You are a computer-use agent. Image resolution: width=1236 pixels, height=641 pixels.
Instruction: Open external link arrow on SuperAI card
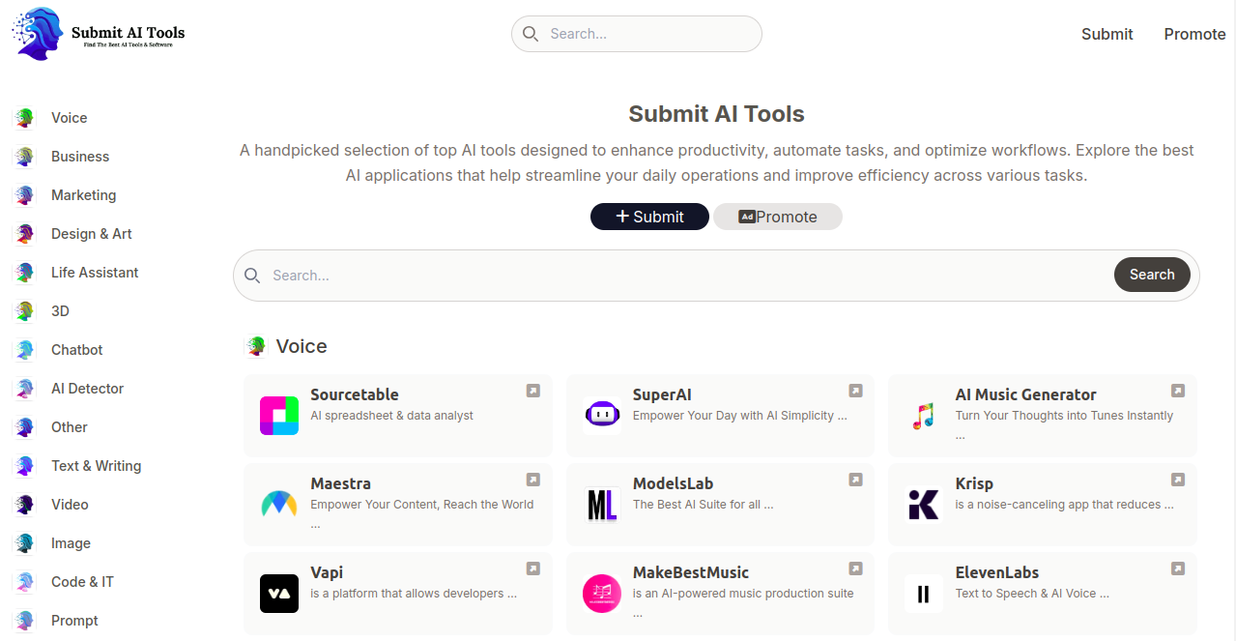[855, 391]
